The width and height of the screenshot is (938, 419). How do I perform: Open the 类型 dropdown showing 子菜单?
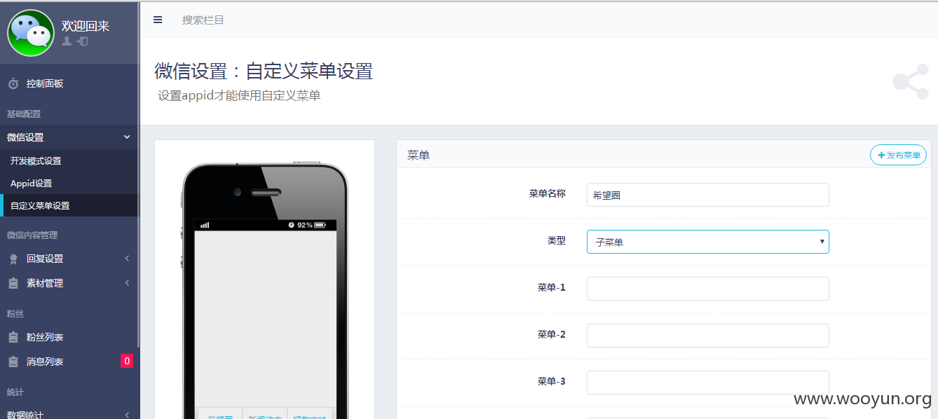(707, 242)
